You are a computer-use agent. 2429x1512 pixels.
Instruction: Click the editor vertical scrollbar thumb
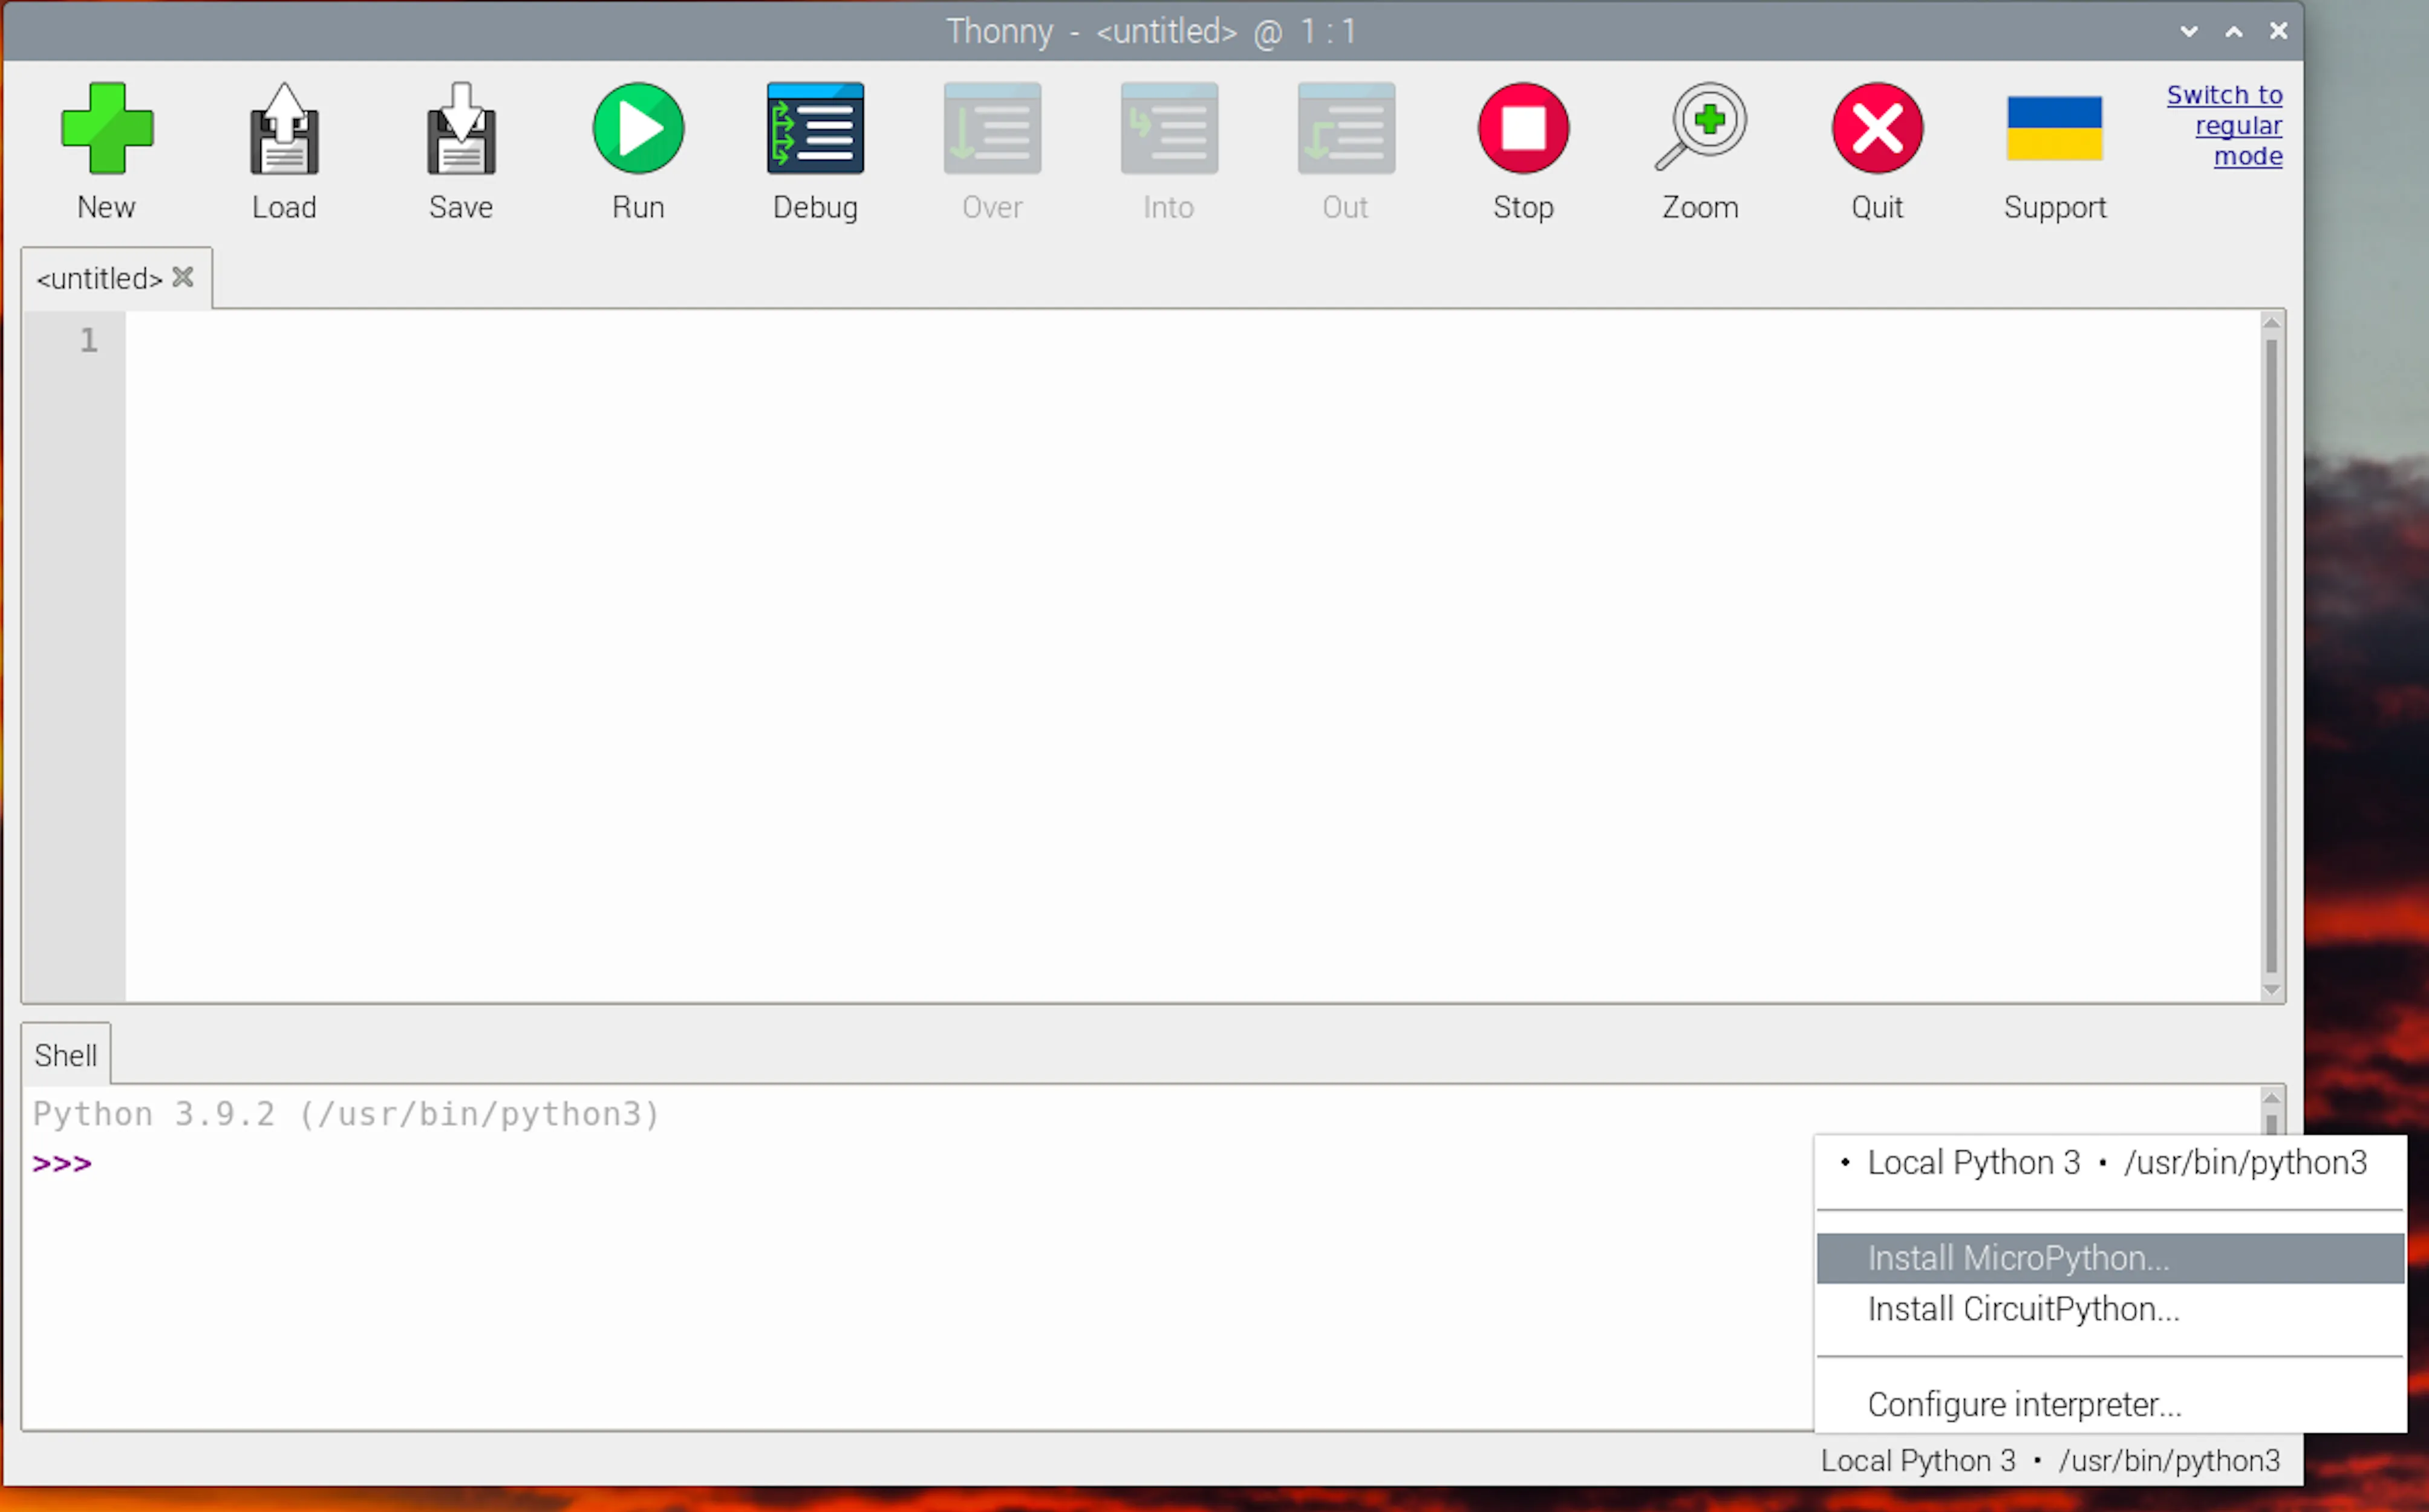coord(2271,655)
